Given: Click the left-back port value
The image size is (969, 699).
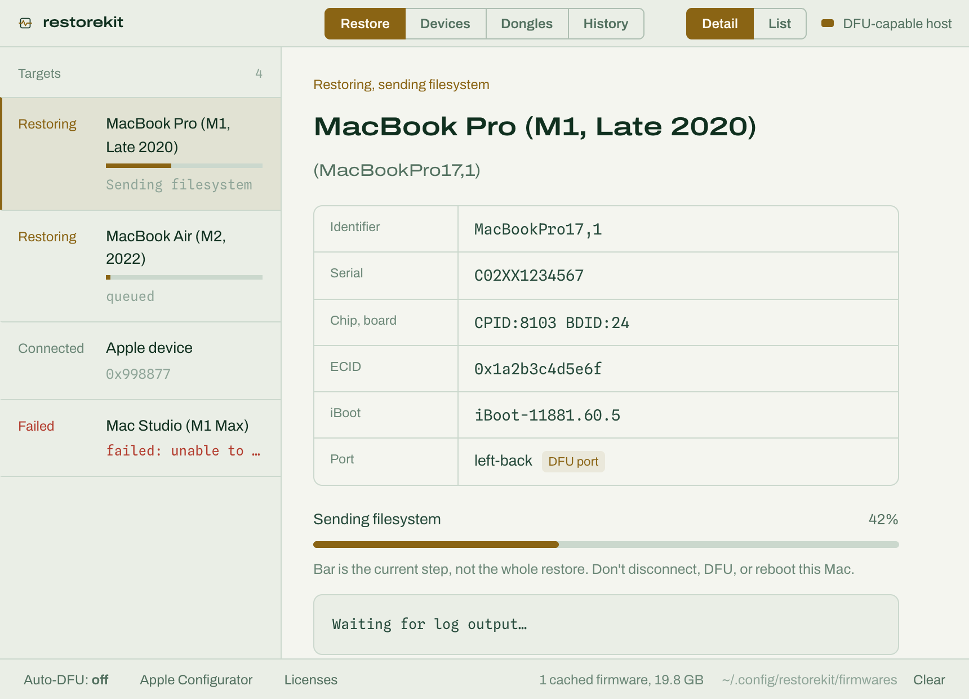Looking at the screenshot, I should 503,461.
